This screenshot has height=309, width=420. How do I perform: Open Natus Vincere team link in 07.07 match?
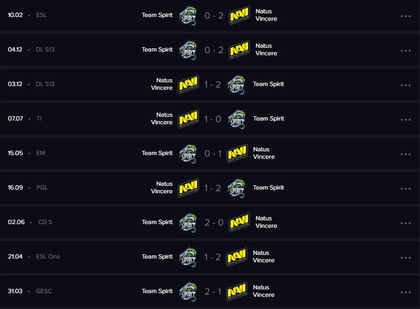[161, 118]
